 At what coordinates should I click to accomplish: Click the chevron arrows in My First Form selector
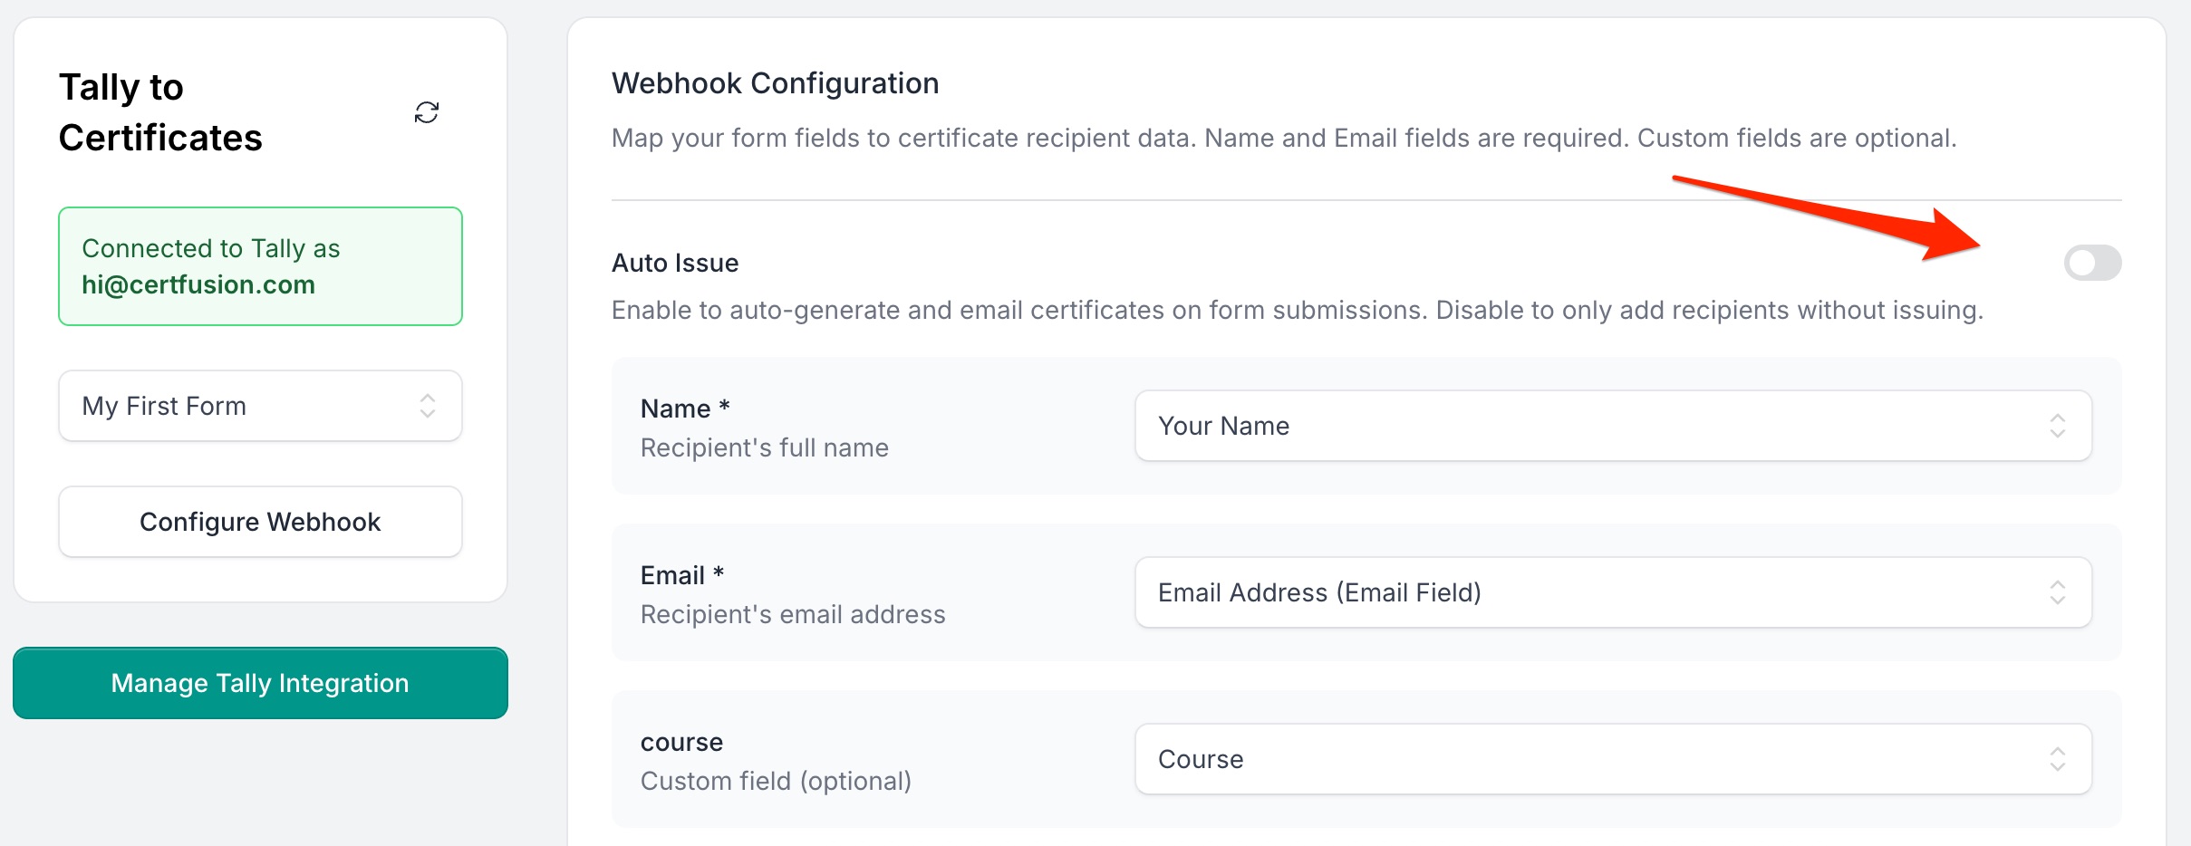[x=428, y=406]
